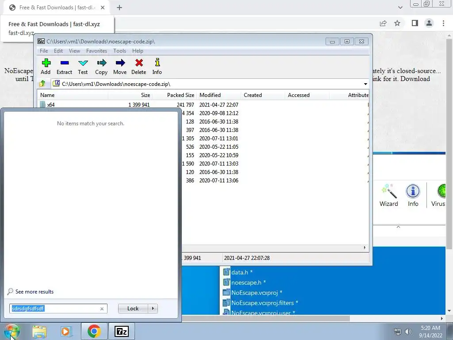Viewport: 453px width, 340px height.
Task: Click the network tray icon
Action: (398, 332)
